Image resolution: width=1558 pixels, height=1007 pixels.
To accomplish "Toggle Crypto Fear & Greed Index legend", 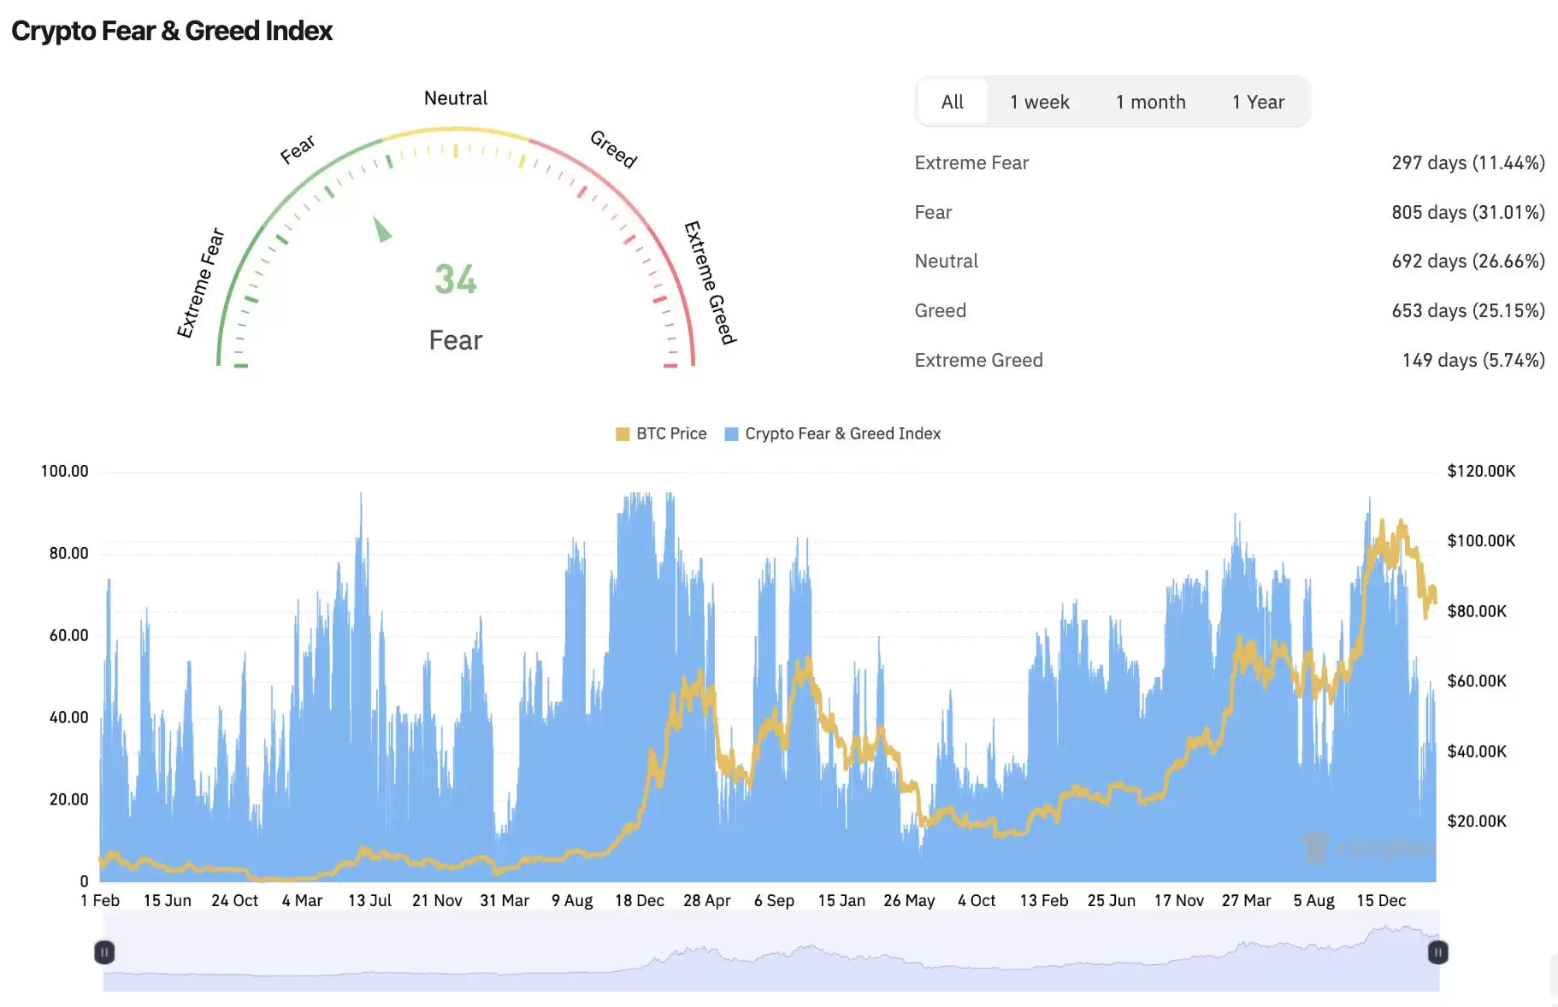I will (842, 434).
